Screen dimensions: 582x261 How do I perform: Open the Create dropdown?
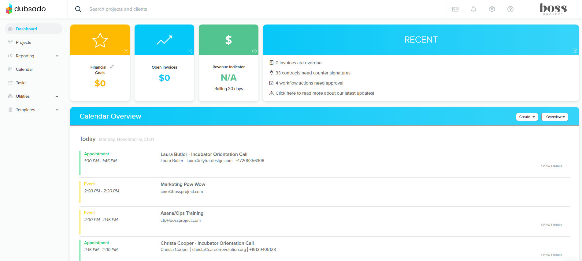coord(527,117)
